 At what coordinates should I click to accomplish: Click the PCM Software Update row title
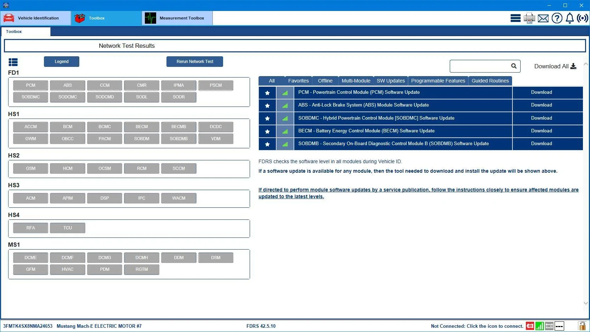tap(359, 92)
